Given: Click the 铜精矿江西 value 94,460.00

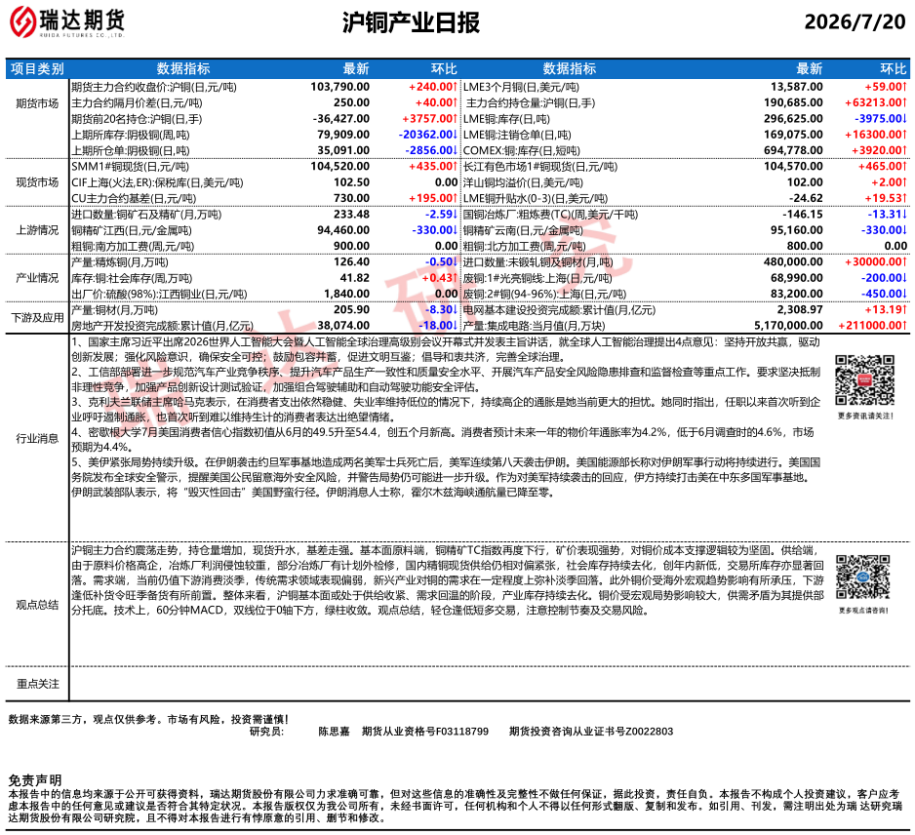Looking at the screenshot, I should 343,230.
